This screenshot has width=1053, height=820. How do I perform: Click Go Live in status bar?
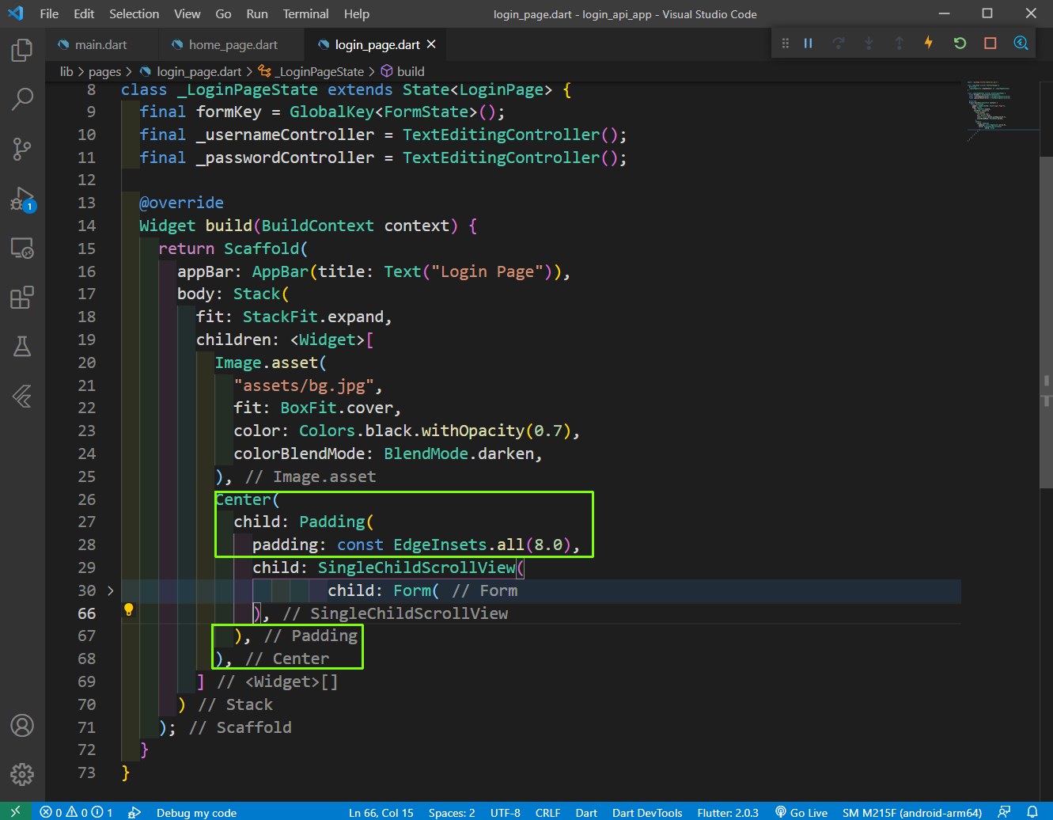pyautogui.click(x=801, y=812)
